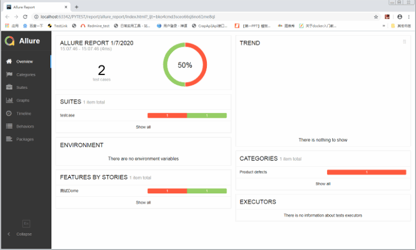
Task: Open Overview home icon
Action: pyautogui.click(x=9, y=62)
